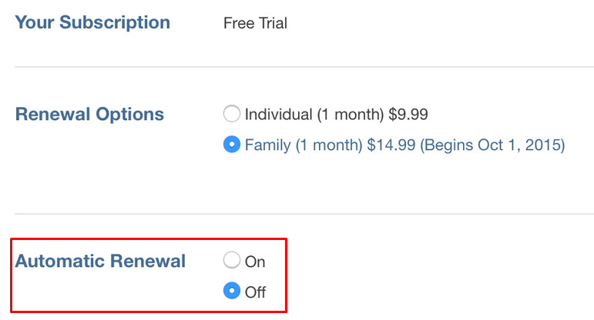The height and width of the screenshot is (320, 594).
Task: Click the 'Renewal Options' heading
Action: tap(89, 115)
